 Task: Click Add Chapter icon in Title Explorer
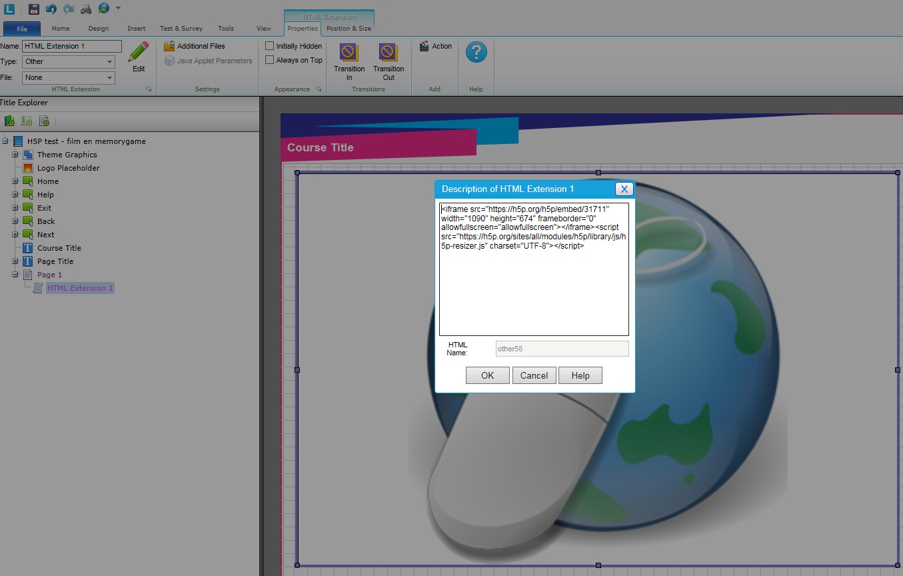(x=9, y=121)
